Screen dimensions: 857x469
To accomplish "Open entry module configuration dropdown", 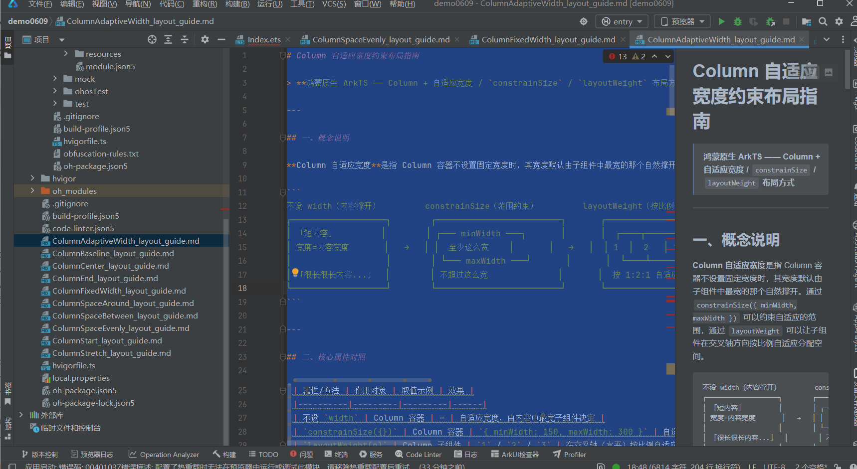I will (622, 21).
